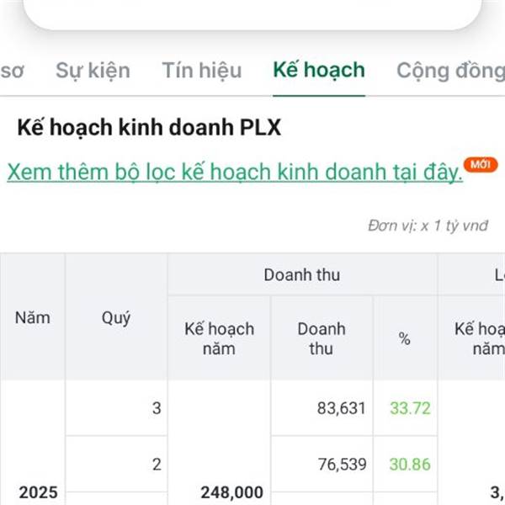This screenshot has width=505, height=505.
Task: Click the green 33.72 percentage value
Action: coord(410,408)
